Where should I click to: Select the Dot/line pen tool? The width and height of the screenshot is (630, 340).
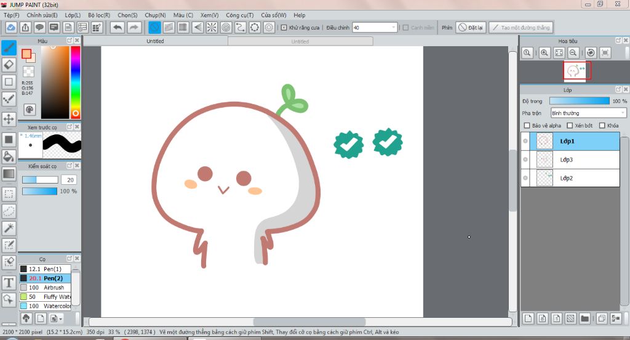click(x=9, y=99)
